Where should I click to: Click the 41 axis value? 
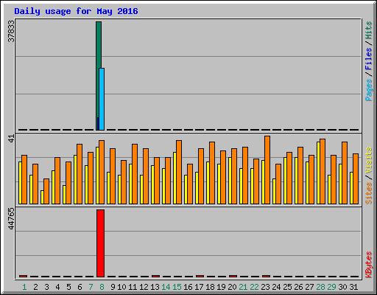(x=11, y=139)
